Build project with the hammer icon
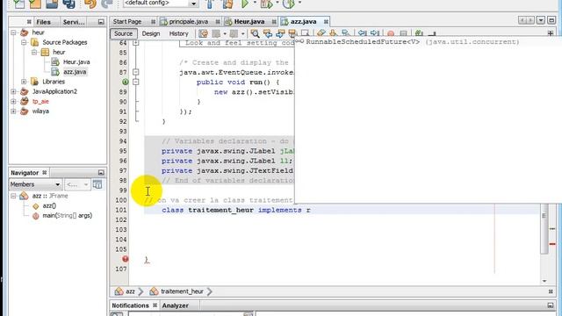The image size is (562, 316). point(210,4)
